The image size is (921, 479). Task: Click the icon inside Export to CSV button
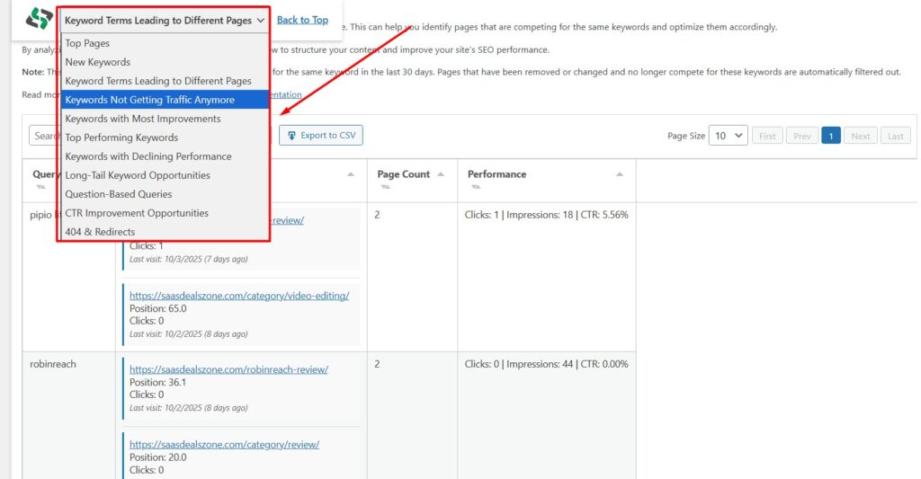[291, 136]
